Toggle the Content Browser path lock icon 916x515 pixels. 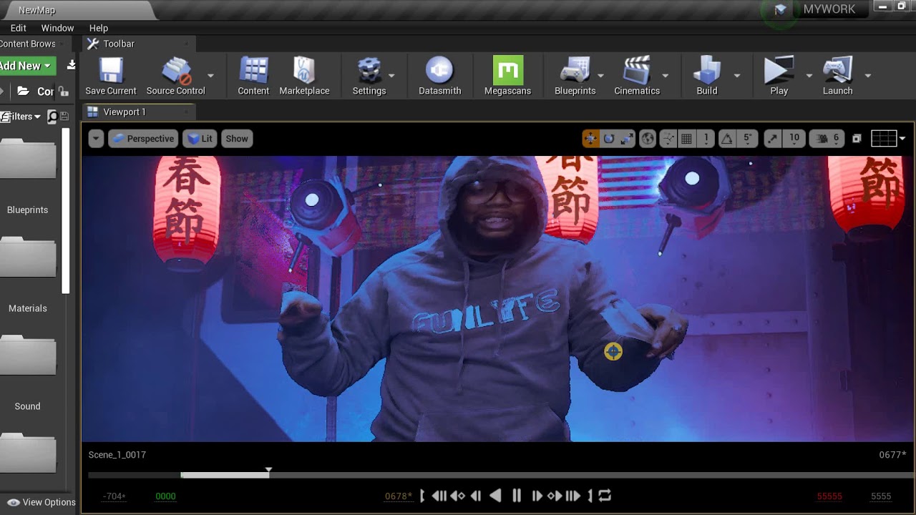tap(64, 91)
